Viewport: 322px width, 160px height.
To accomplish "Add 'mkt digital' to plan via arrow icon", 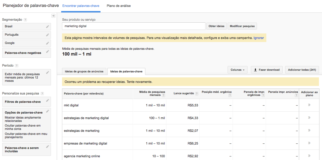I will coord(309,105).
